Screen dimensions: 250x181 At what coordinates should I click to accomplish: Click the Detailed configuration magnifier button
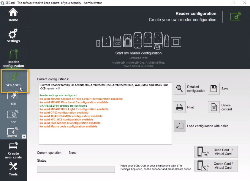(x=180, y=89)
